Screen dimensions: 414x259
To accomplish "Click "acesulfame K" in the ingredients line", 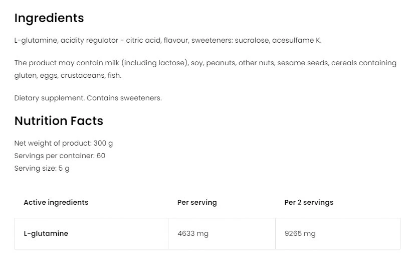I will 296,40.
